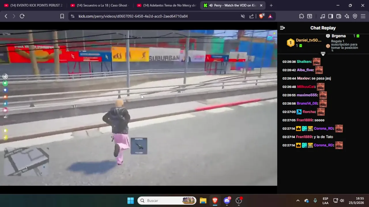Expand the gift leaderboard handle
The width and height of the screenshot is (369, 207).
click(x=323, y=54)
